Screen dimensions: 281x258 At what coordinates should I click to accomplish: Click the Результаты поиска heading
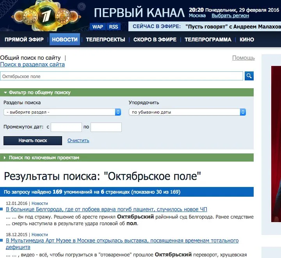point(102,176)
